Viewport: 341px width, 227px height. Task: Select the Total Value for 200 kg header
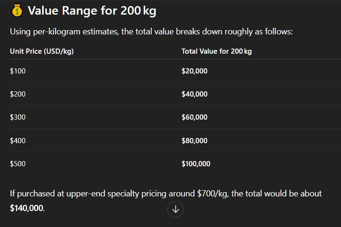(217, 51)
